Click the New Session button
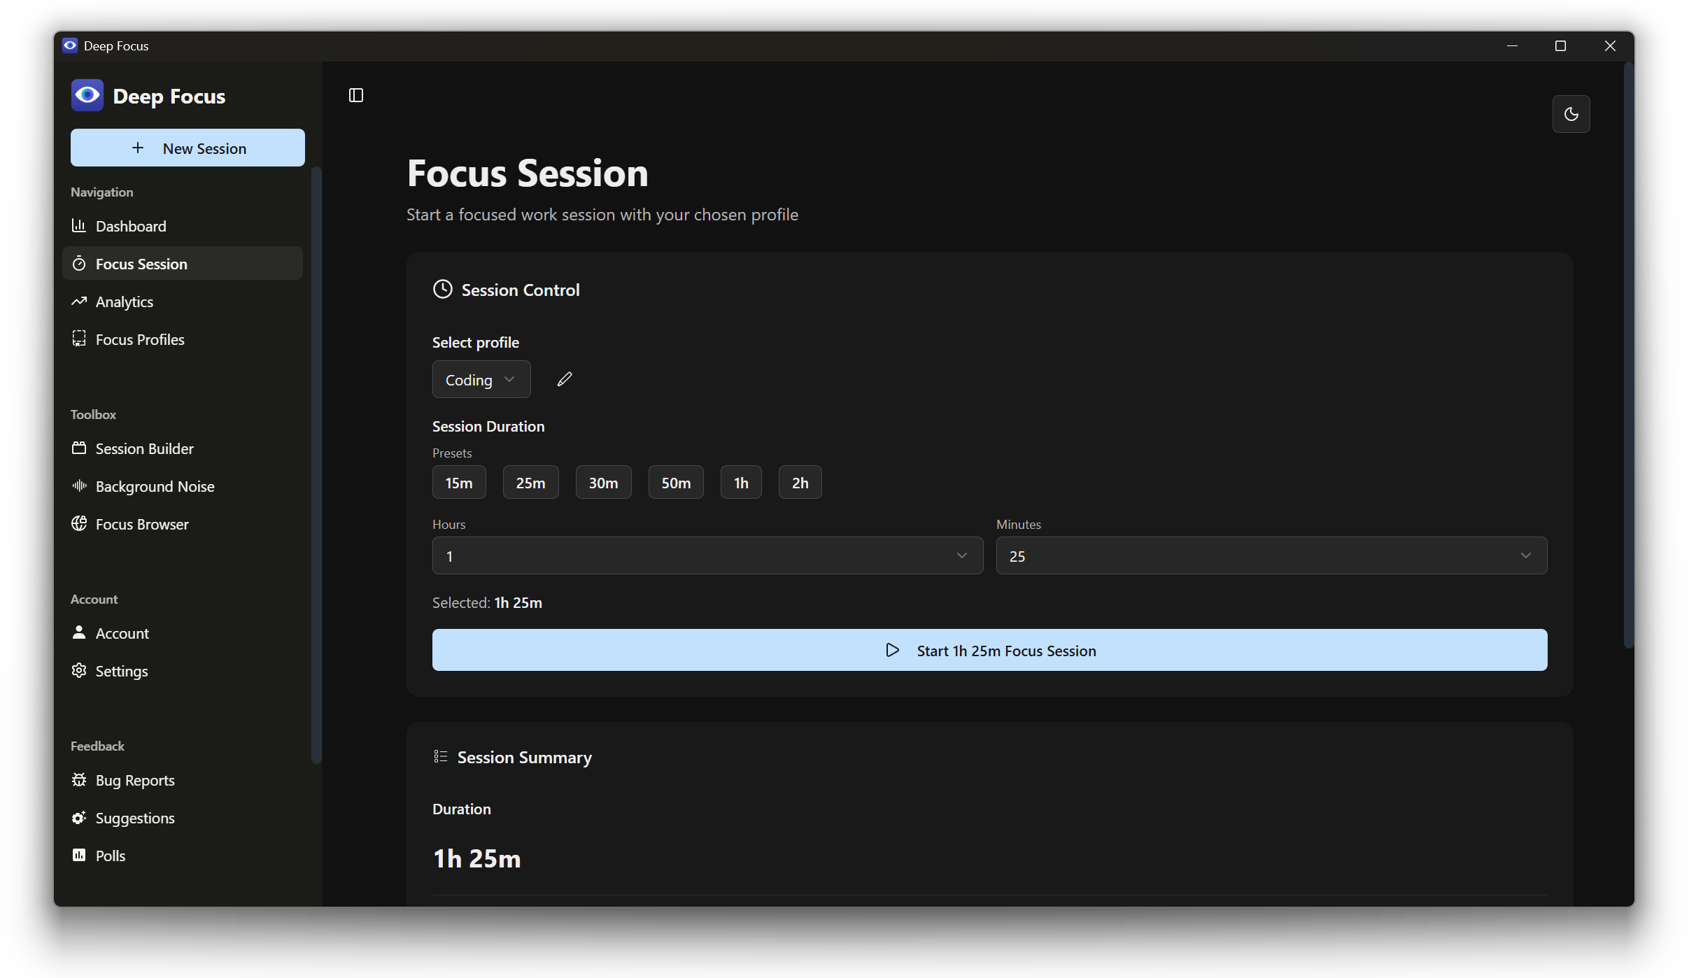The width and height of the screenshot is (1689, 978). tap(188, 148)
